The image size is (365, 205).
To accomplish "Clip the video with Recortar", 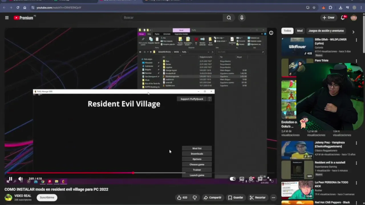I will point(257,198).
